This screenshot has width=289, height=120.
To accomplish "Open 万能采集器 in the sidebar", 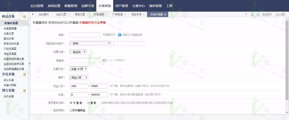I will [x=10, y=49].
